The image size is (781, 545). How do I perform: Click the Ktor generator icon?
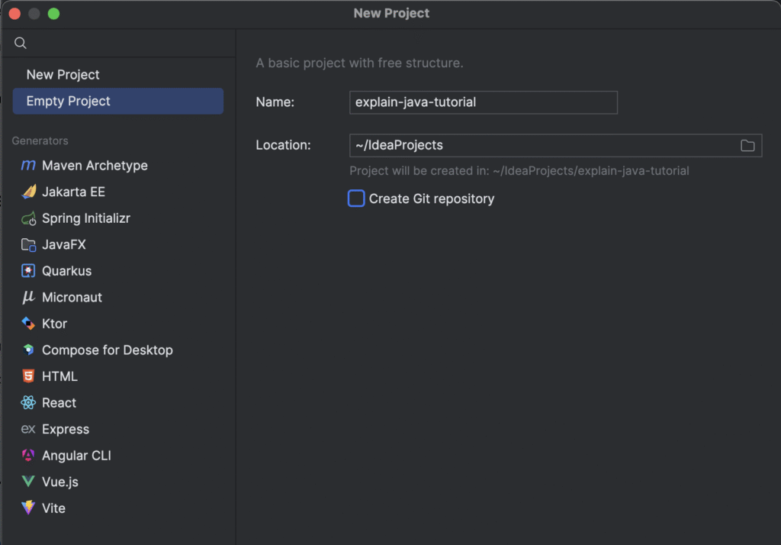click(x=28, y=324)
